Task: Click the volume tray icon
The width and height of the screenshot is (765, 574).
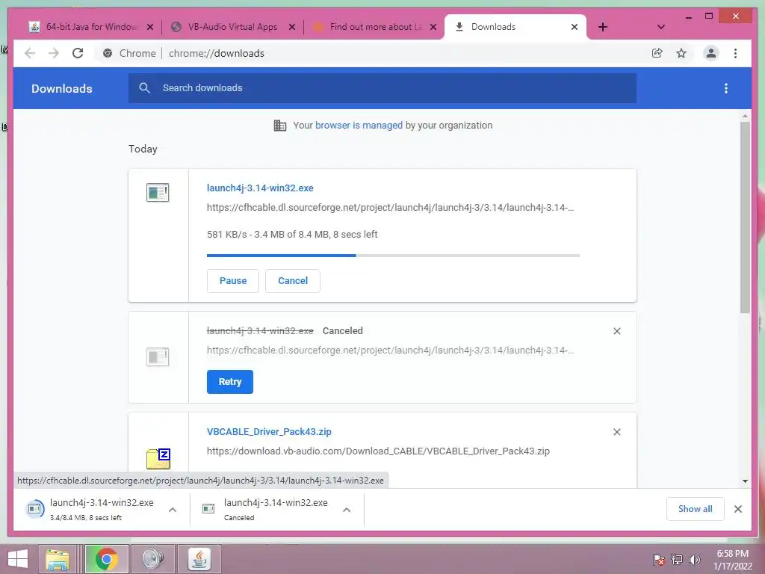Action: pyautogui.click(x=694, y=560)
